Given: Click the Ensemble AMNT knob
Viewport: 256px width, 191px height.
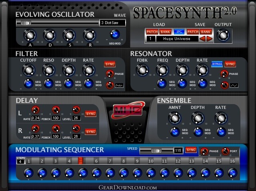Looking at the screenshot, I should (x=174, y=118).
